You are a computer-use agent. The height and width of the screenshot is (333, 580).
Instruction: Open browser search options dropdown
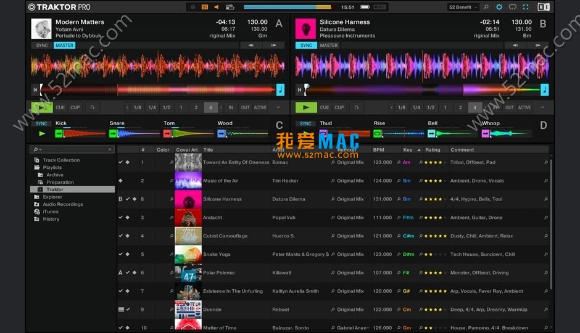pos(38,149)
